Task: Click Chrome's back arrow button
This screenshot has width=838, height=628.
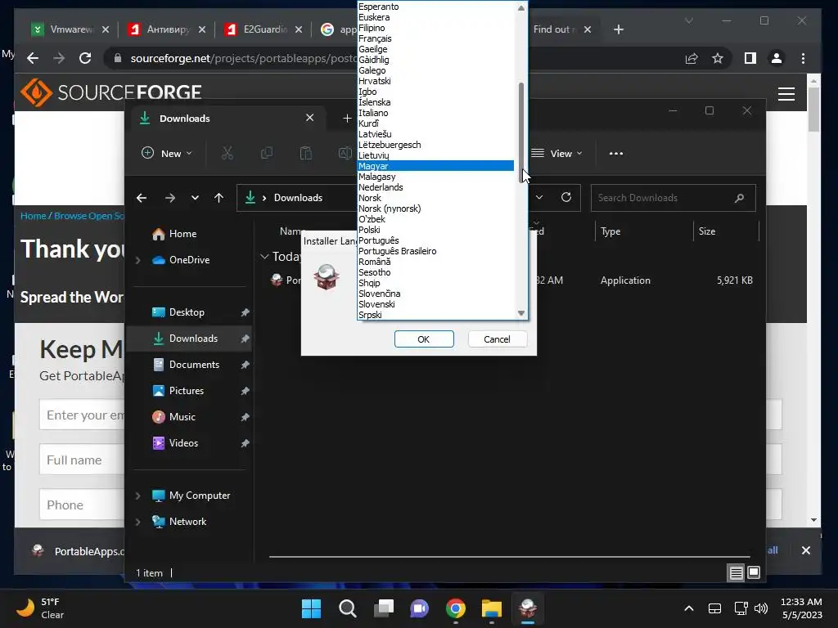Action: click(x=33, y=58)
